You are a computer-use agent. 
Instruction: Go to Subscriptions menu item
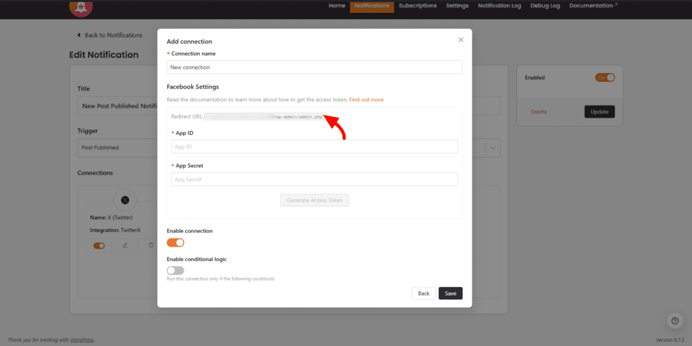pyautogui.click(x=418, y=5)
